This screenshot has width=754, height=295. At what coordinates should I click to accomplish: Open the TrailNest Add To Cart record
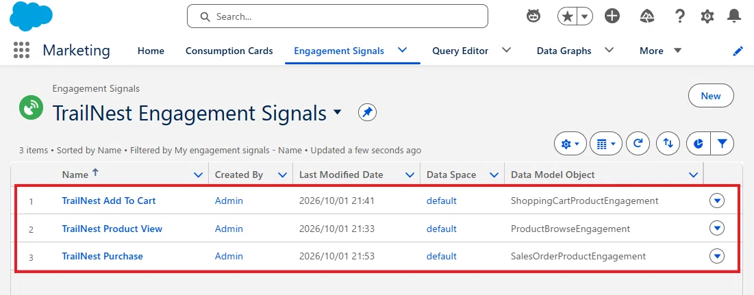(109, 201)
